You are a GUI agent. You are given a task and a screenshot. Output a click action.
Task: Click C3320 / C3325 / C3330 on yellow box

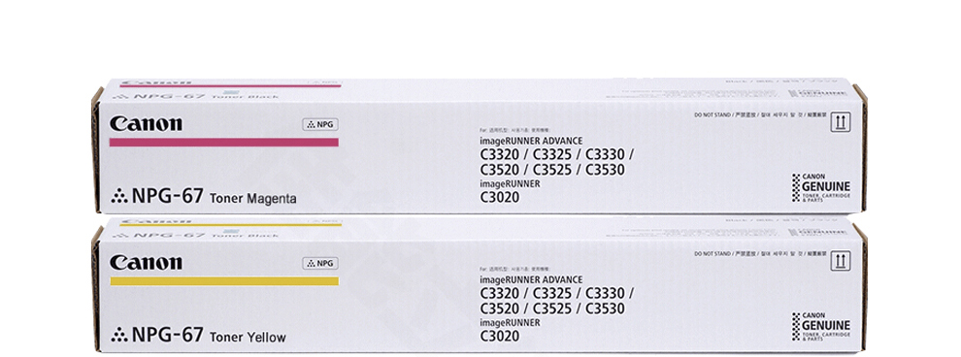click(557, 293)
